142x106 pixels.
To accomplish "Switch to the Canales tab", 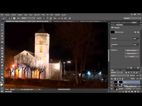I will pyautogui.click(x=117, y=70).
